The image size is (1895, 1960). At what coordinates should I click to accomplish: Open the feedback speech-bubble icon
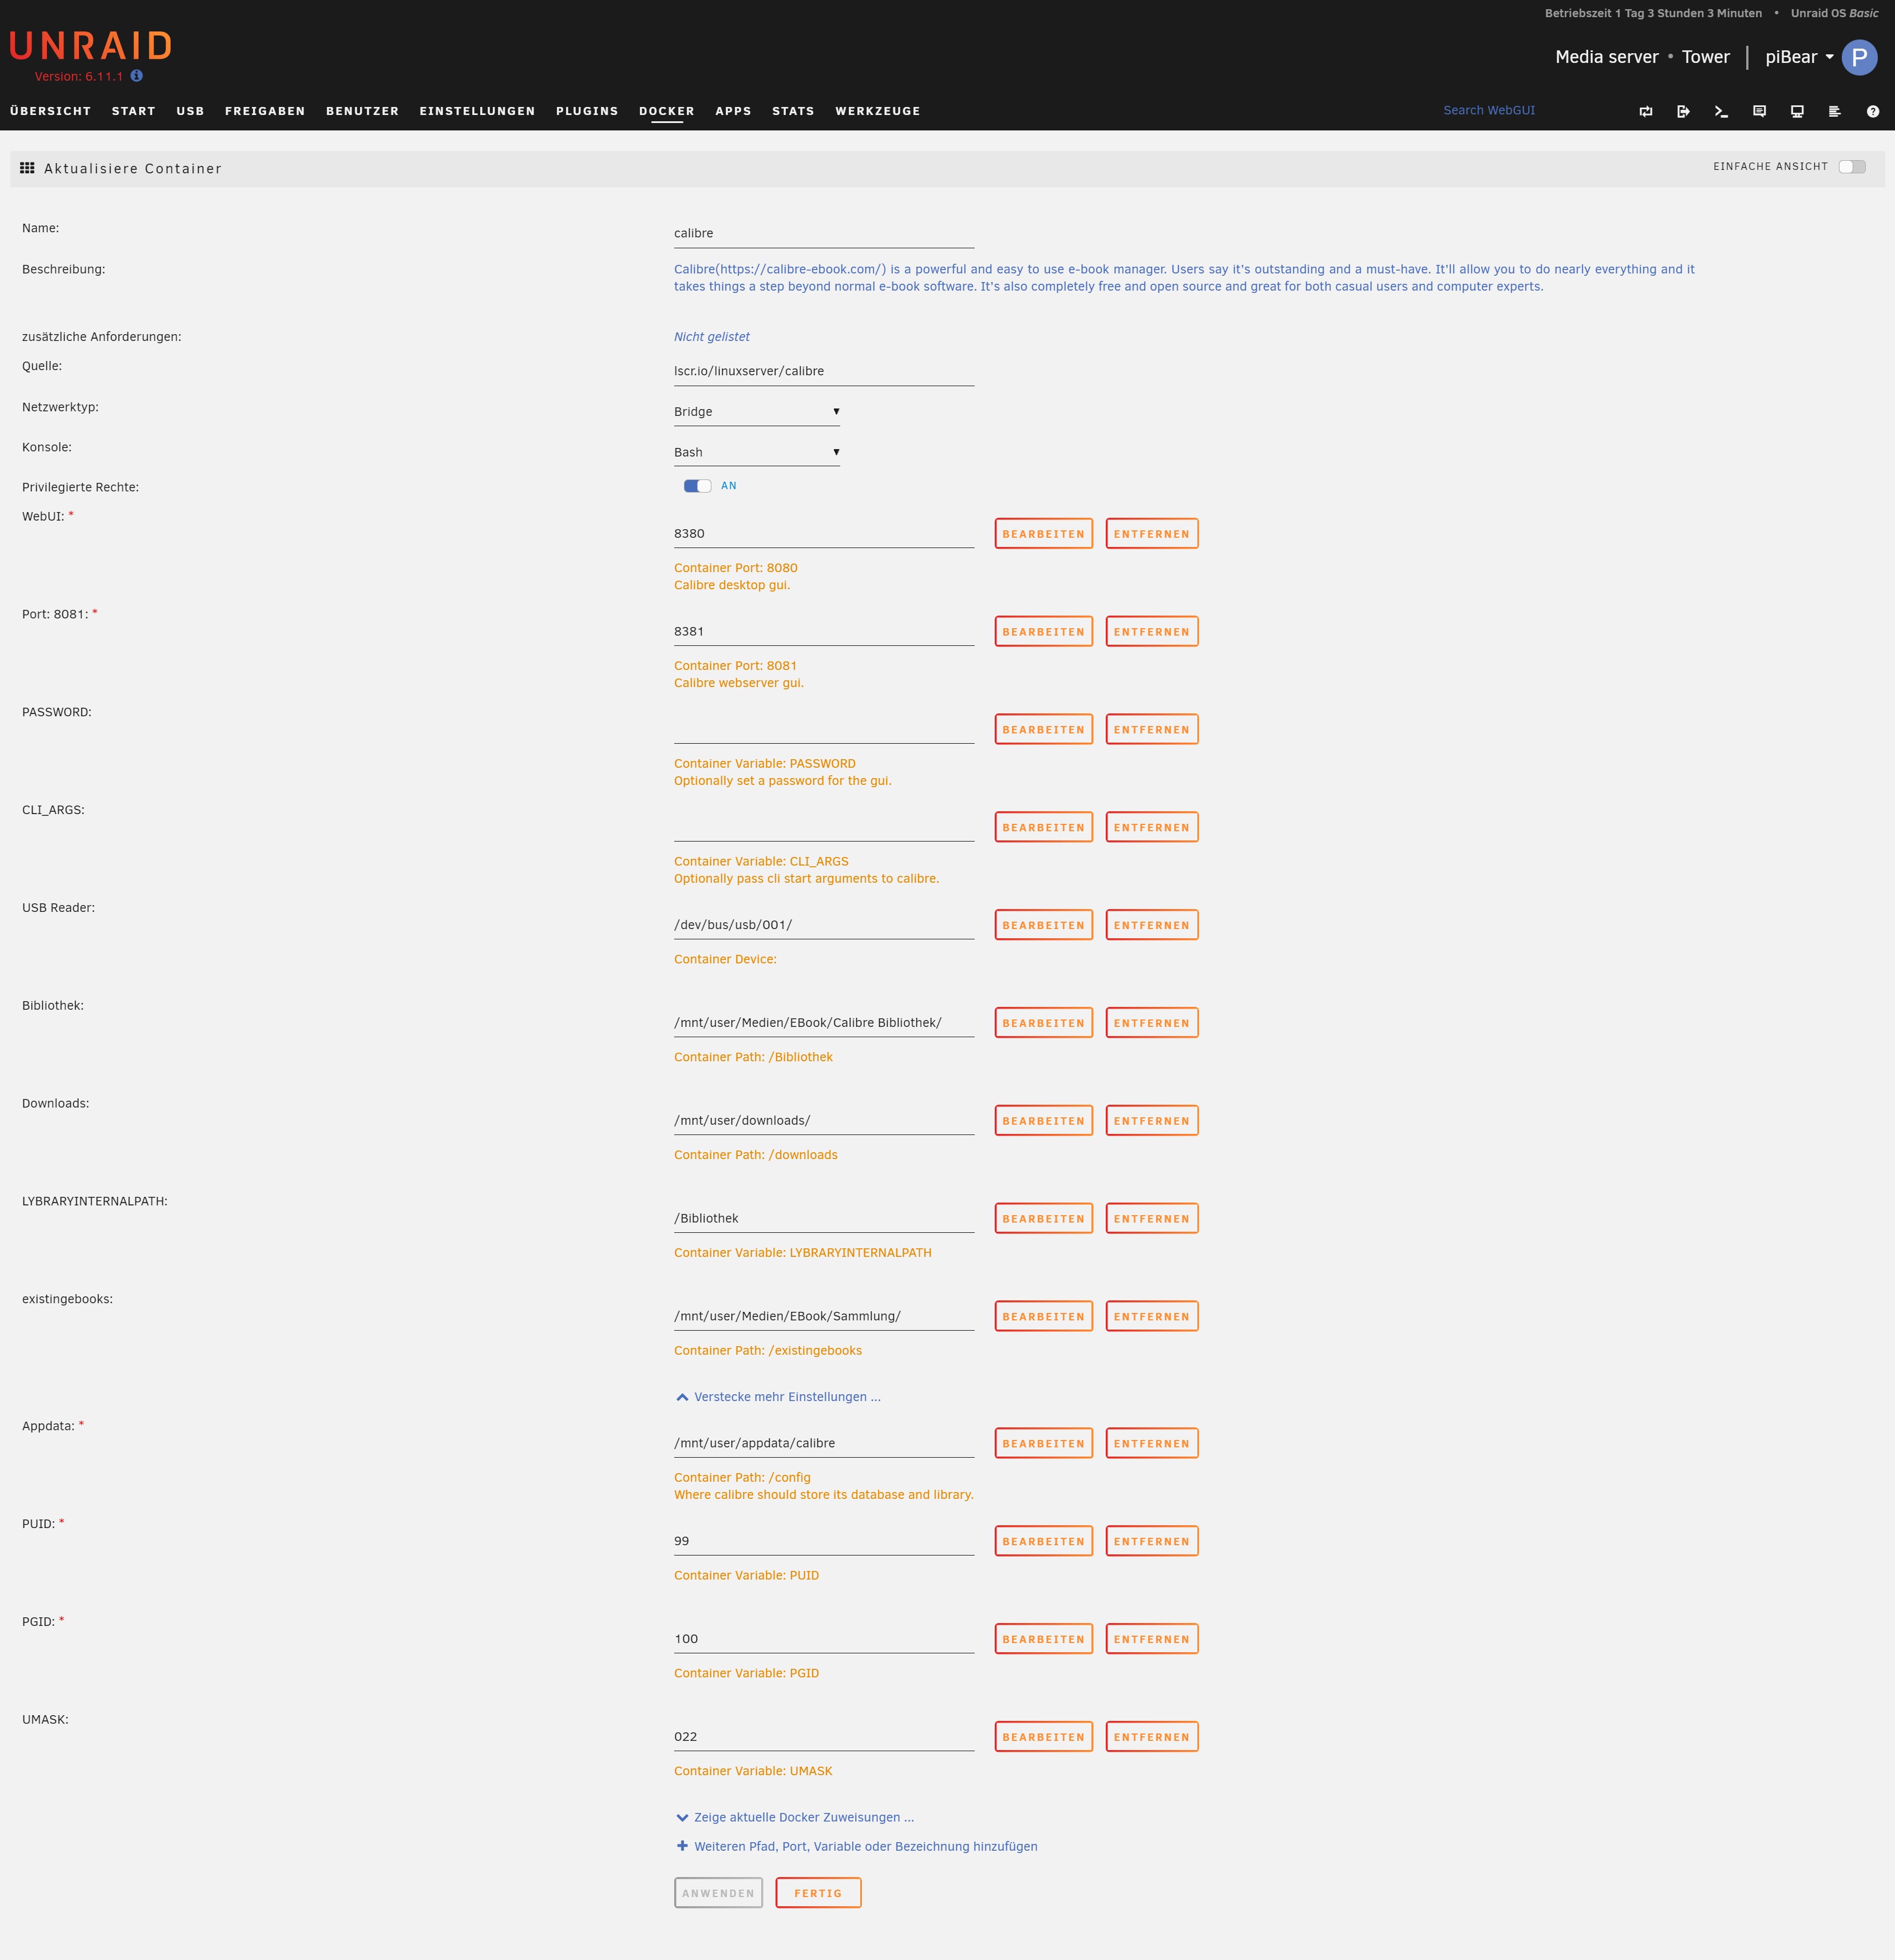click(1759, 111)
